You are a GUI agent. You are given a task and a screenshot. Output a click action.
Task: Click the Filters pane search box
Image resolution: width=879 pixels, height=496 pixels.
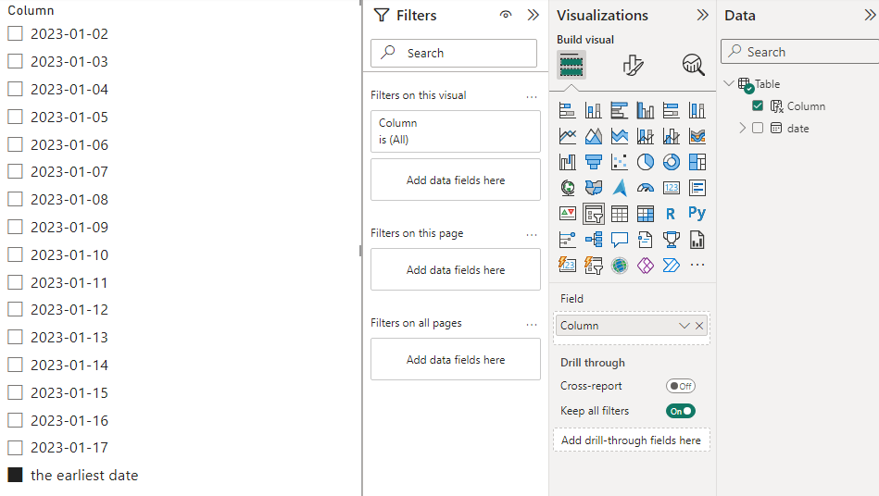pos(454,53)
